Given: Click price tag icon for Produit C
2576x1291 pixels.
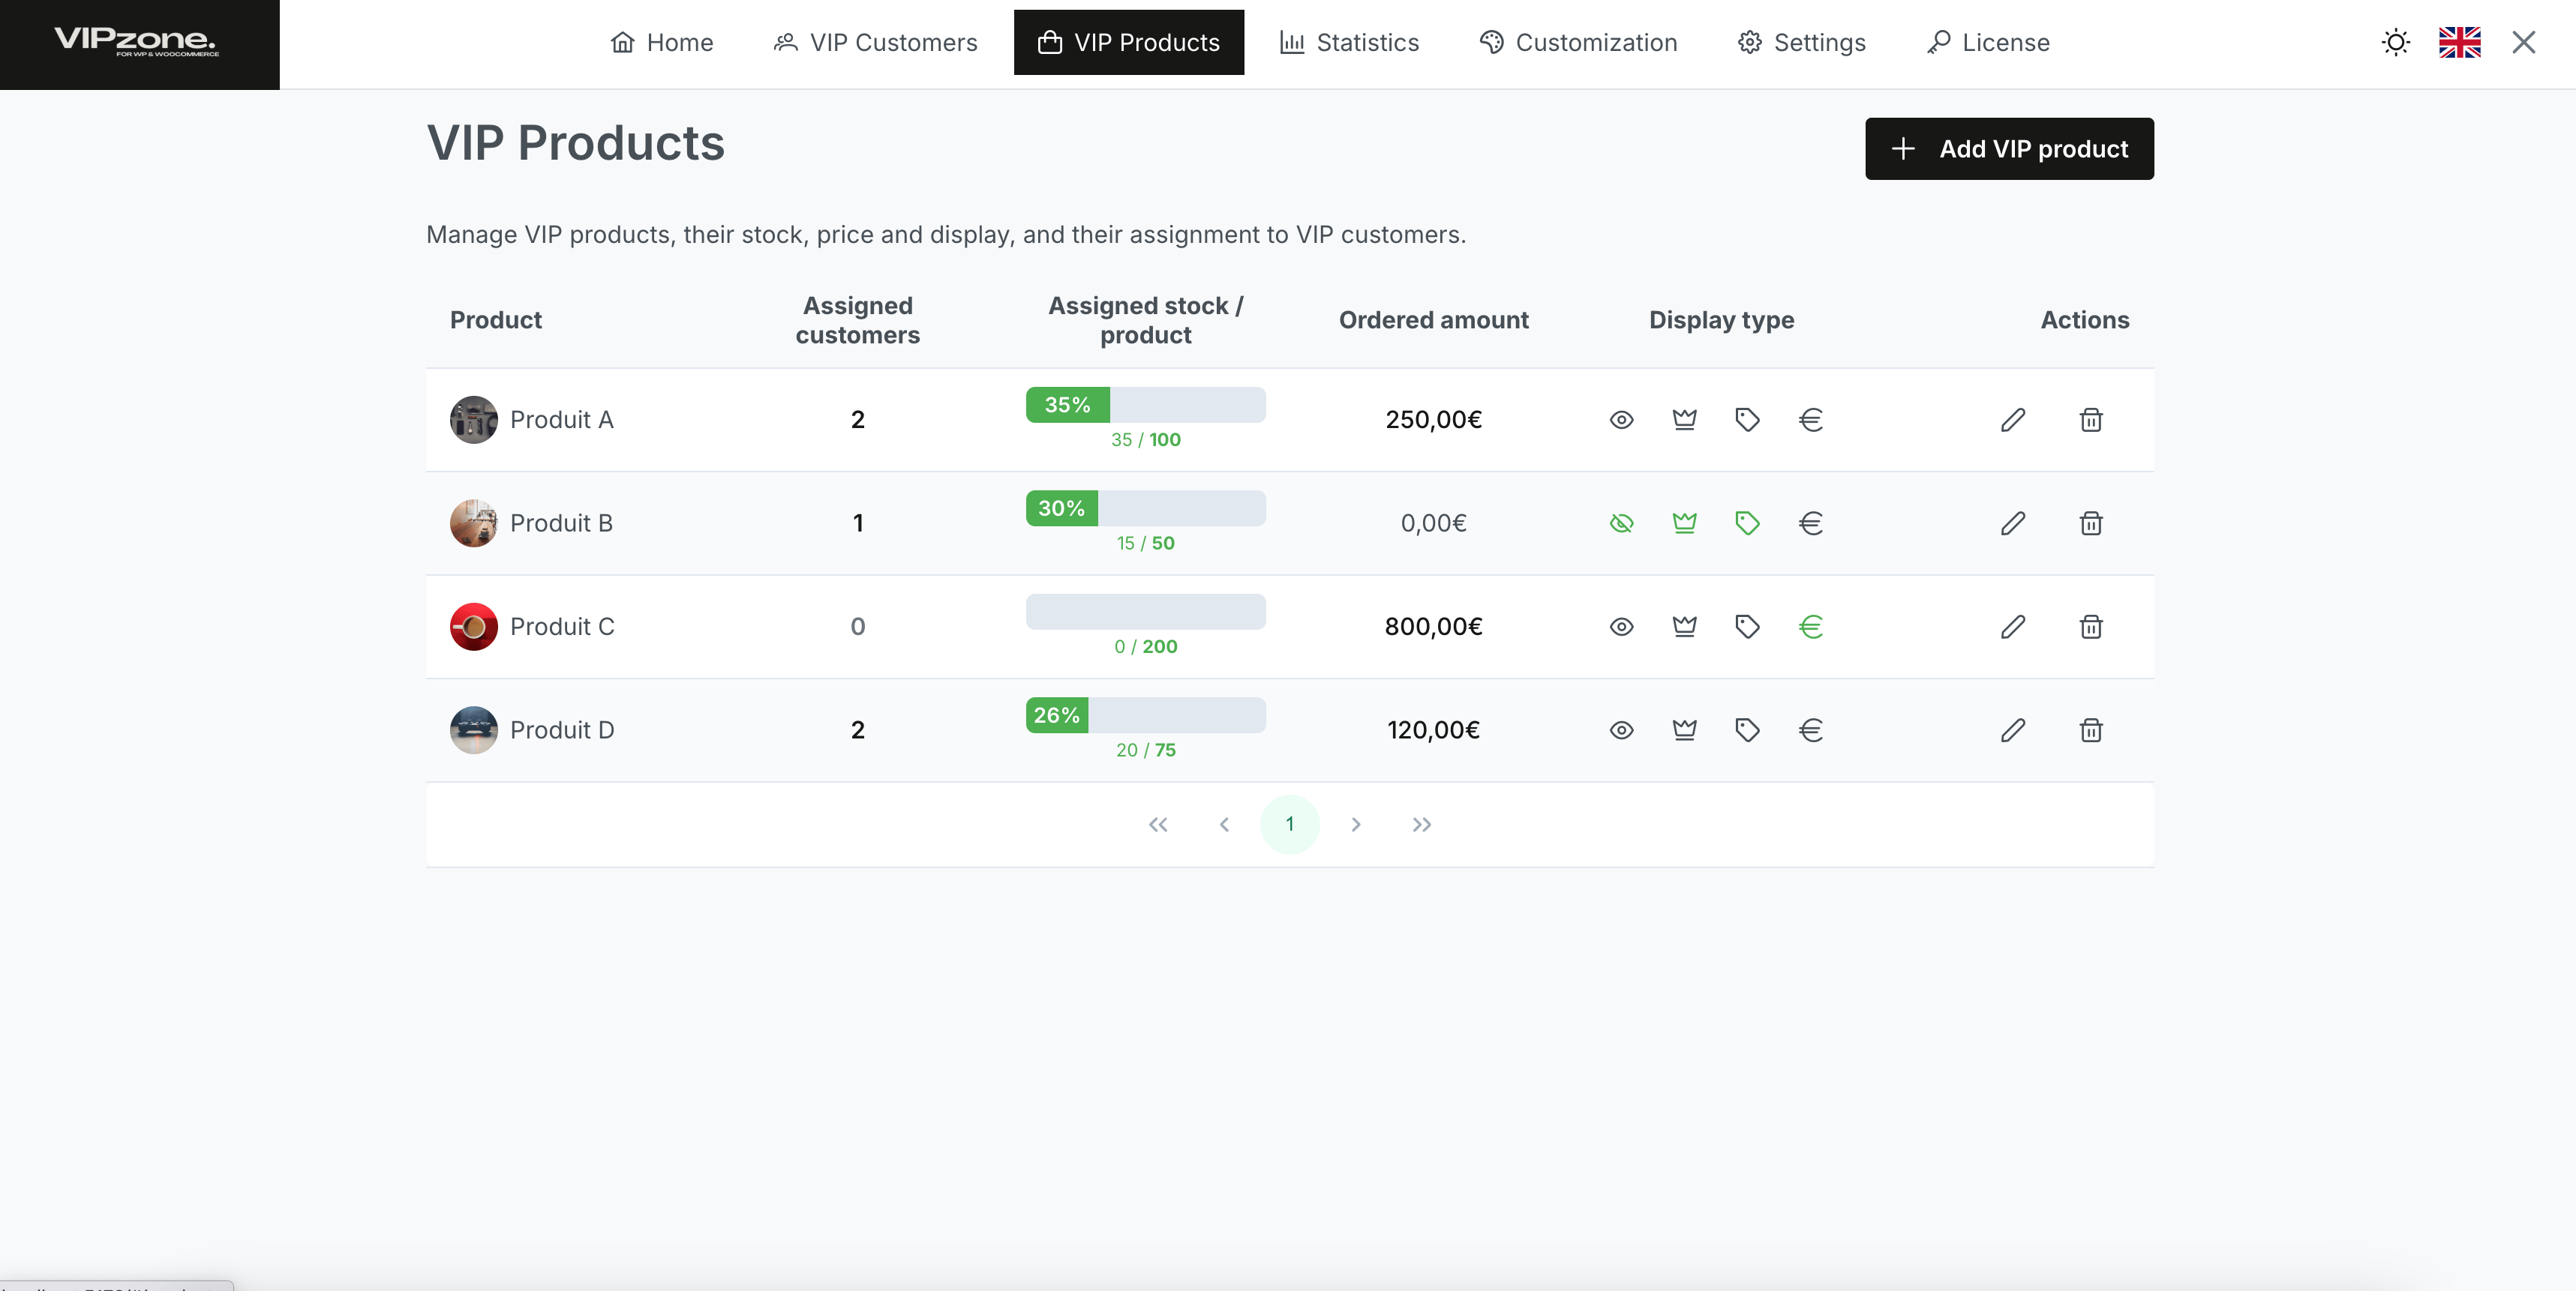Looking at the screenshot, I should 1747,627.
